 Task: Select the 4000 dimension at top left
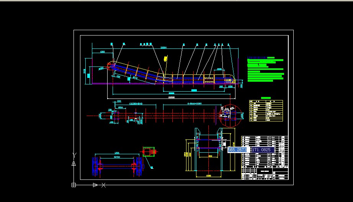pos(102,52)
